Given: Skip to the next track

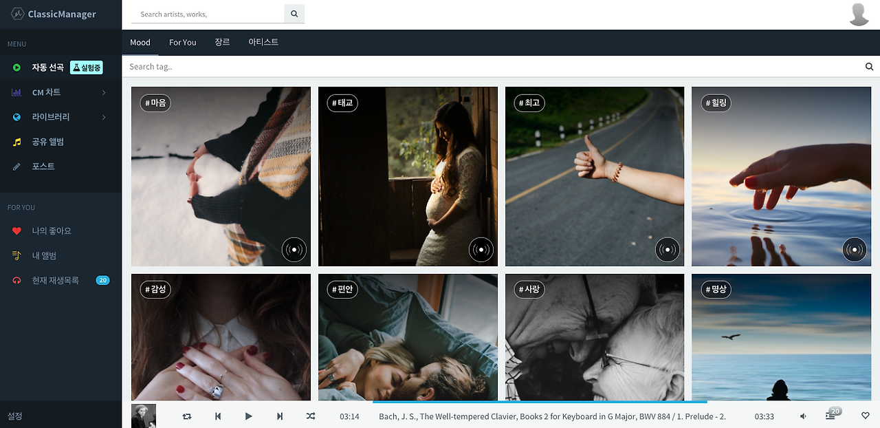Looking at the screenshot, I should (280, 416).
